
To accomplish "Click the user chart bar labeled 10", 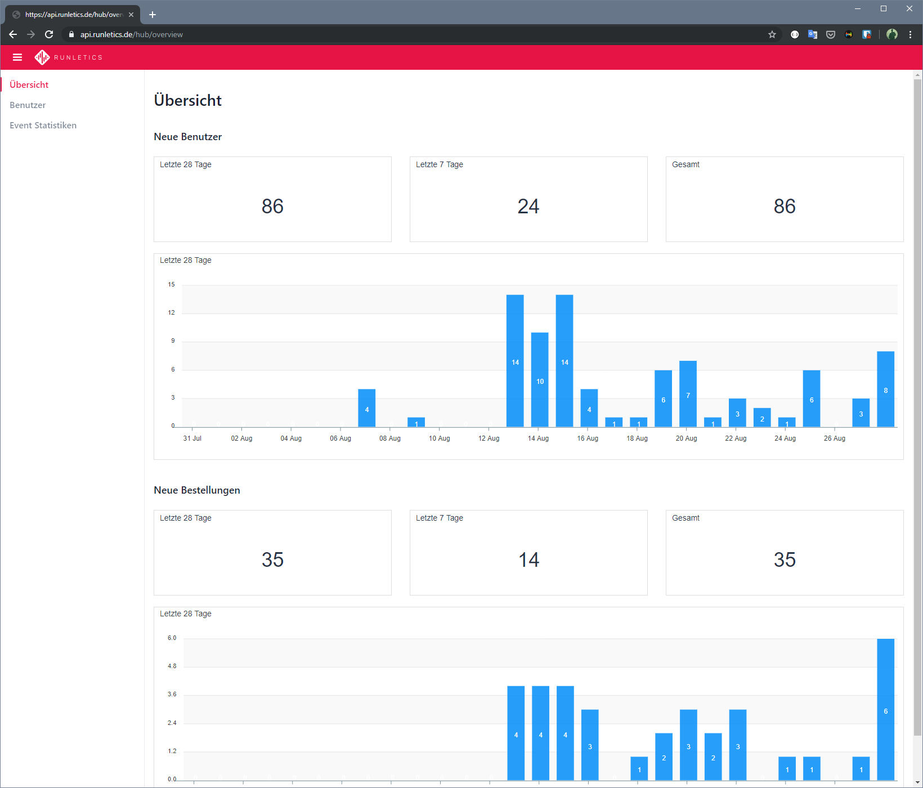I will (x=540, y=380).
